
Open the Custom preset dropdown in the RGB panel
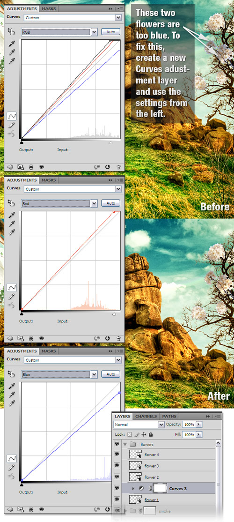pyautogui.click(x=118, y=18)
